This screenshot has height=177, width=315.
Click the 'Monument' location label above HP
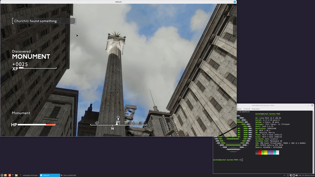pyautogui.click(x=21, y=113)
